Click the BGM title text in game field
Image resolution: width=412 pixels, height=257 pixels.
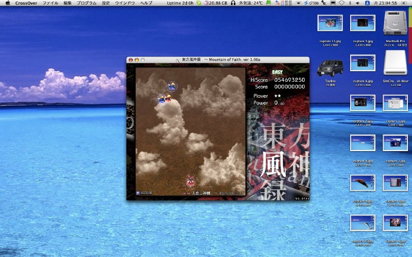[213, 193]
